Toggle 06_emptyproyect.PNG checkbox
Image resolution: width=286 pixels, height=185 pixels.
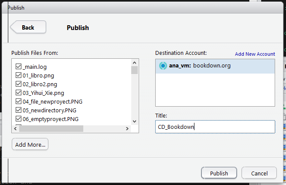19,119
